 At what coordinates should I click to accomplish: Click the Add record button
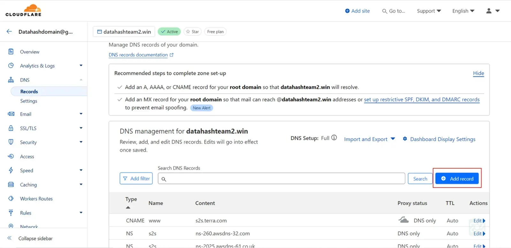(x=457, y=179)
